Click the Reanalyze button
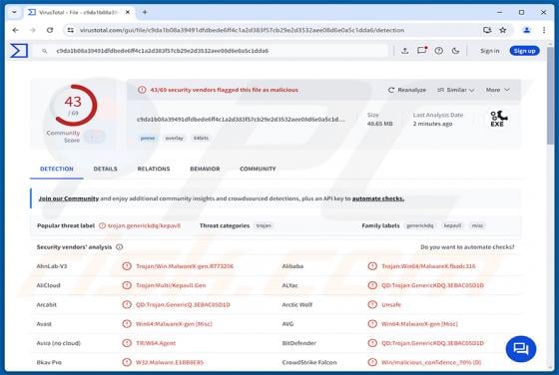The width and height of the screenshot is (559, 375). point(407,90)
